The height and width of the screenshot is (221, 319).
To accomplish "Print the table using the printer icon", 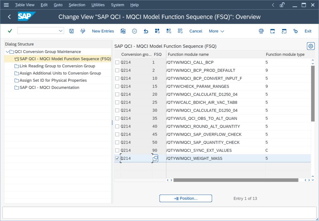I will (x=261, y=31).
